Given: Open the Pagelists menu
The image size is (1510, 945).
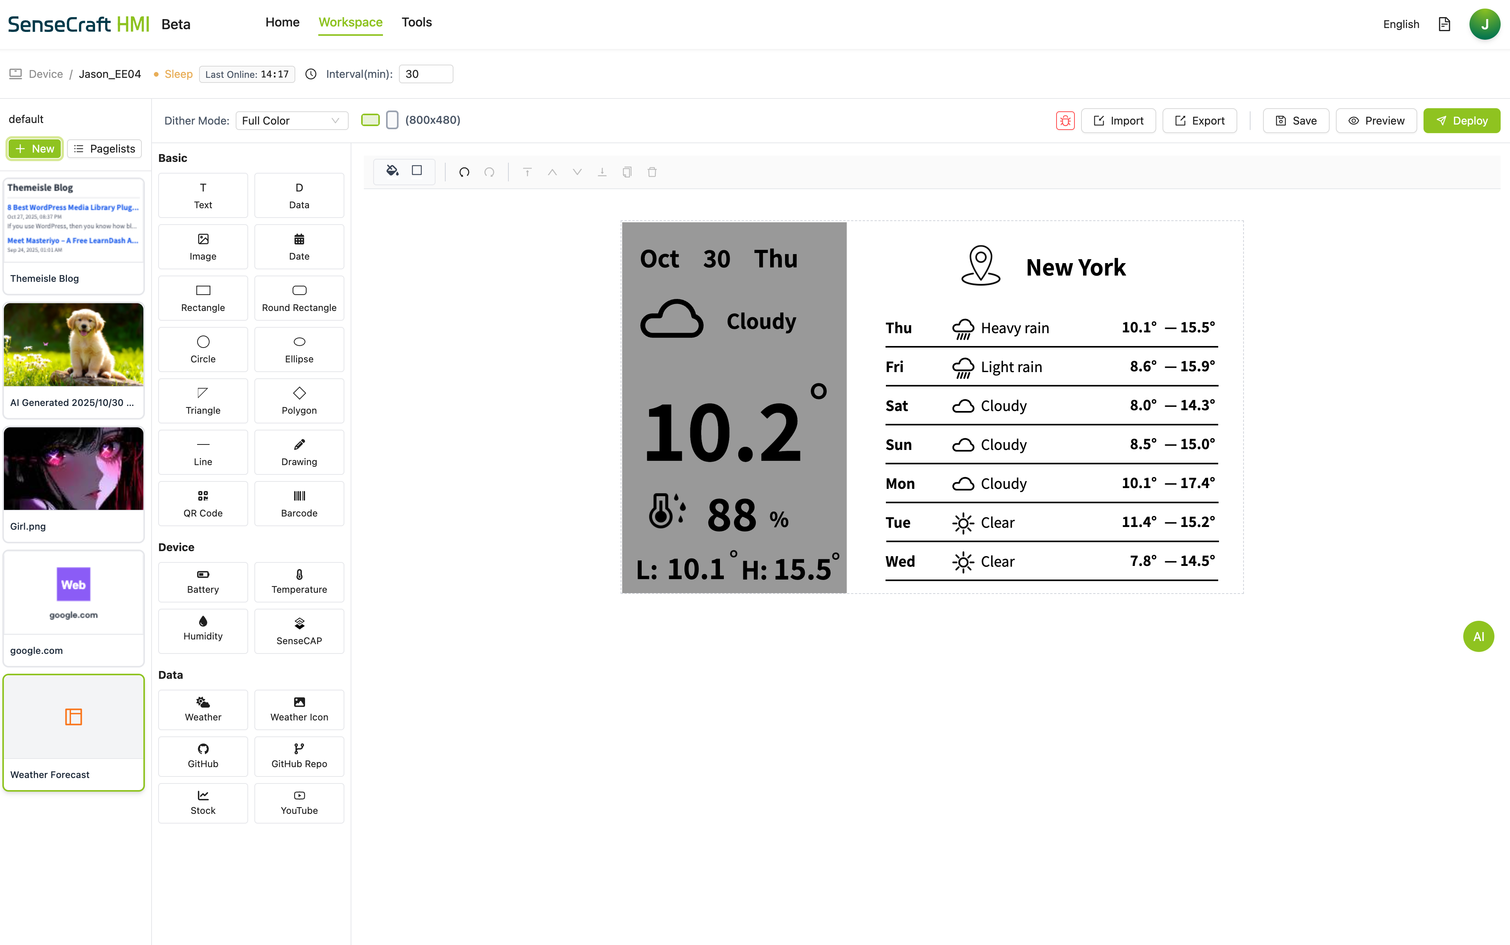Looking at the screenshot, I should (104, 149).
